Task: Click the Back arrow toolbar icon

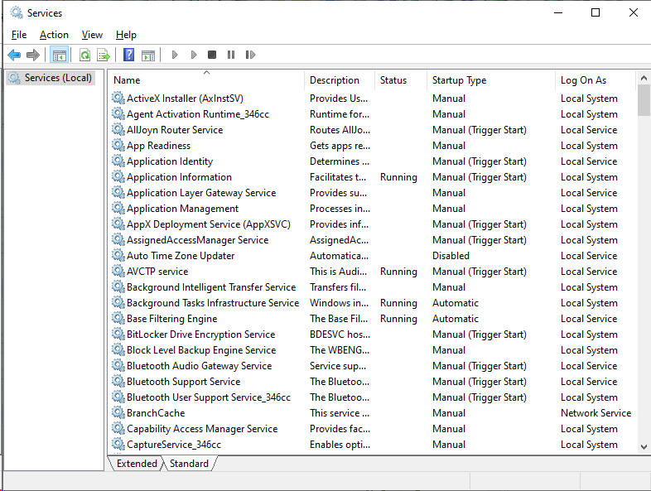Action: 14,55
